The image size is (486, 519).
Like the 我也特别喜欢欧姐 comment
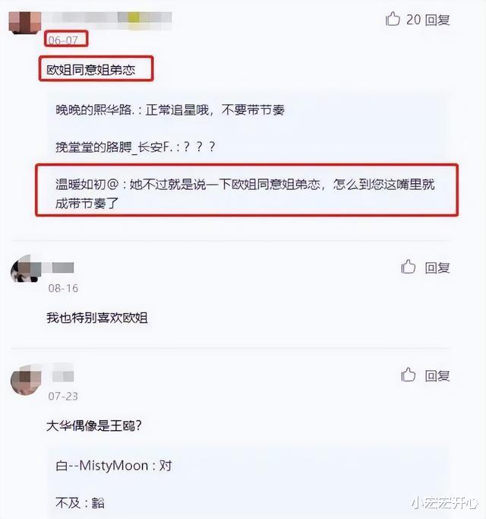408,267
